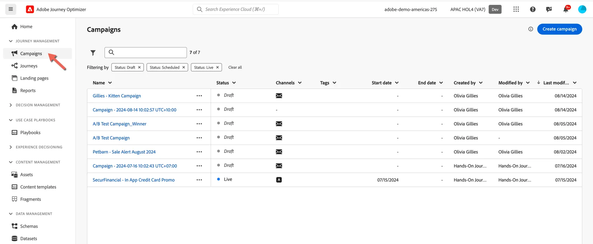This screenshot has height=244, width=593.
Task: Open the filter funnel panel
Action: 93,53
